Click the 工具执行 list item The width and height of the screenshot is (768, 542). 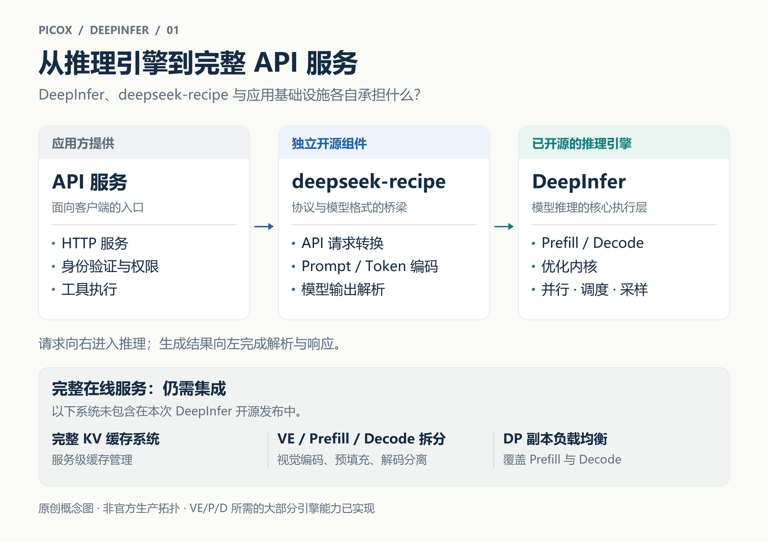89,289
